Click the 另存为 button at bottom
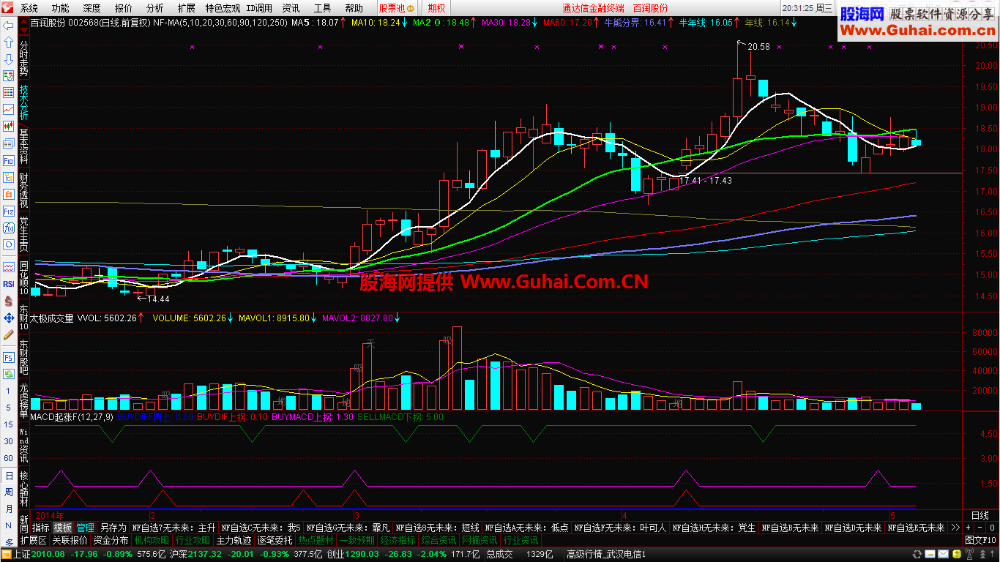This screenshot has width=1000, height=562. tap(113, 528)
